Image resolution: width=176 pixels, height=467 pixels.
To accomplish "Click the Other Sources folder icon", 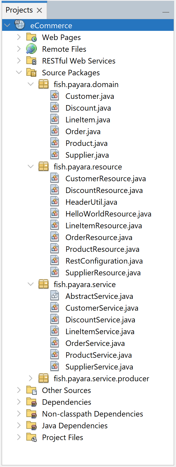I will click(32, 390).
